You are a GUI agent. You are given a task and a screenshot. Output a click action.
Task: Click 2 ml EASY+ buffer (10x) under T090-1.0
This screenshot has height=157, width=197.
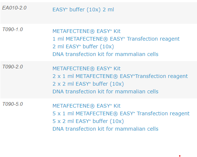(x=83, y=46)
